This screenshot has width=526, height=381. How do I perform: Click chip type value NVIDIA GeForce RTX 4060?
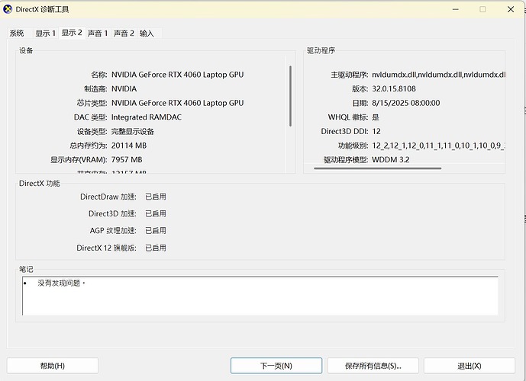177,103
